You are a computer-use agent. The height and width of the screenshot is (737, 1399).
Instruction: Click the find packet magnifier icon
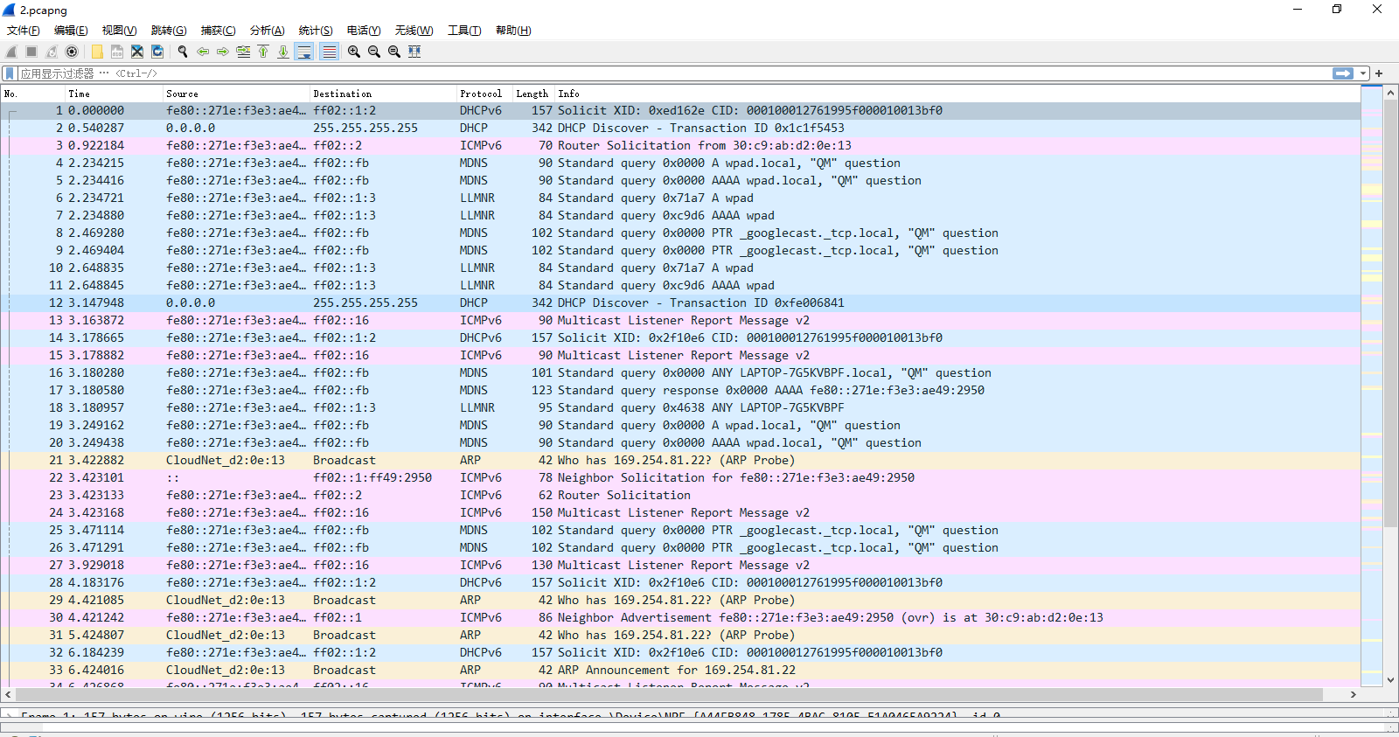pos(183,52)
